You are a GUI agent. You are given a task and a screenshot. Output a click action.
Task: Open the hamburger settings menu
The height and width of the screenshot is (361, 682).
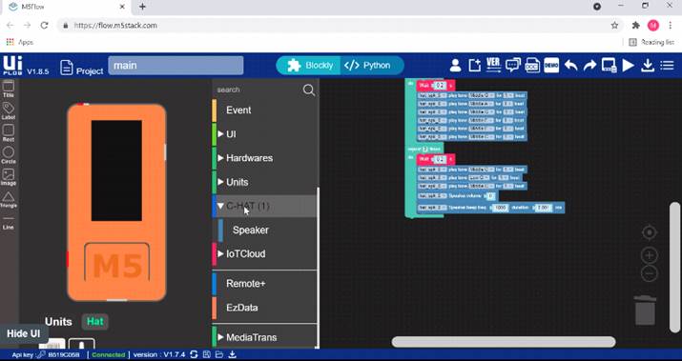[667, 66]
